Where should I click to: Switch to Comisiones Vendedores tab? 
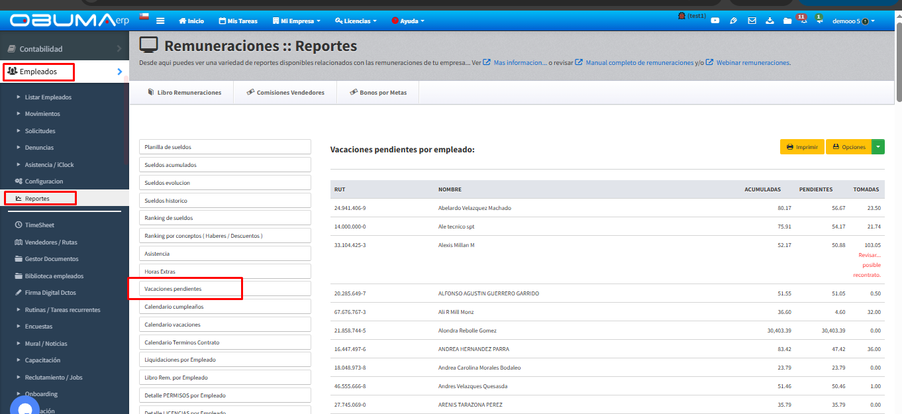coord(285,93)
